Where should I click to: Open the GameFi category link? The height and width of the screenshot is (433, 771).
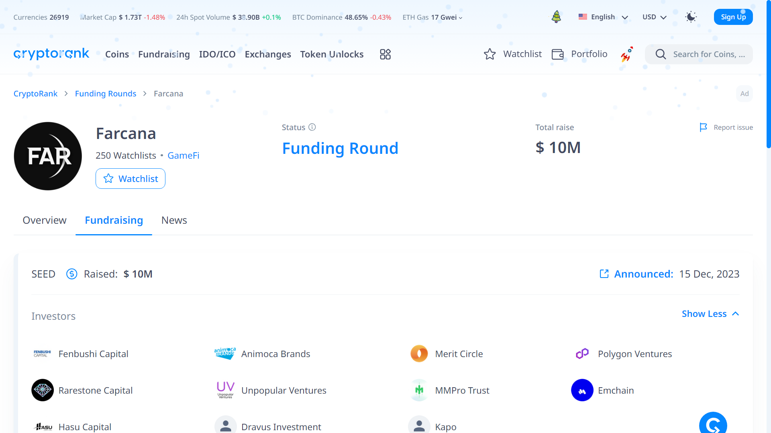184,155
